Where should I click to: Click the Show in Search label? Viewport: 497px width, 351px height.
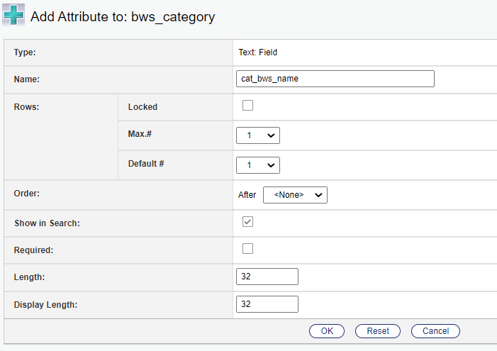point(47,223)
